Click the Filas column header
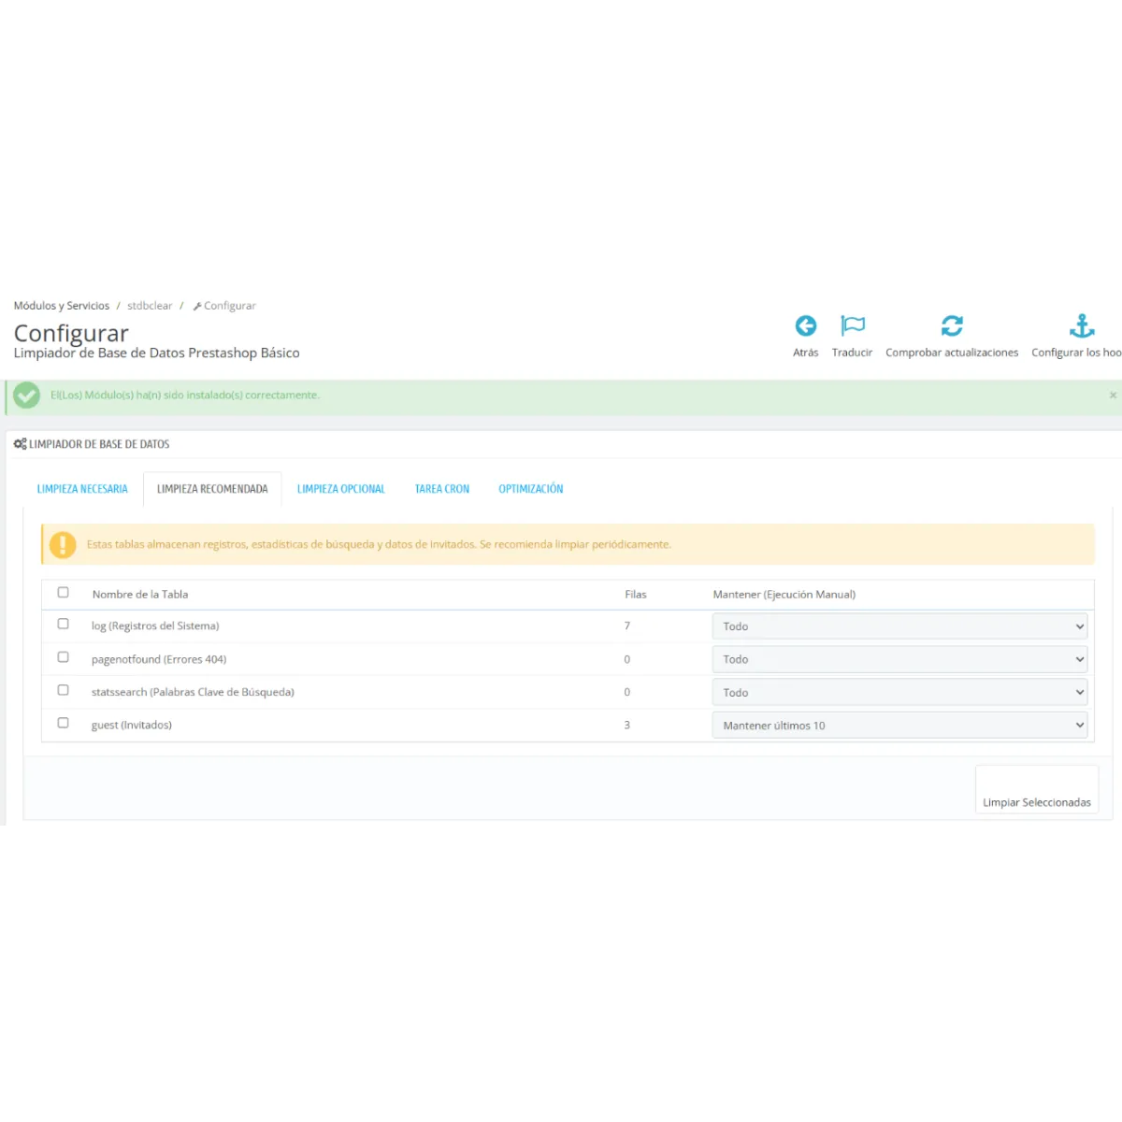The height and width of the screenshot is (1122, 1122). (636, 595)
